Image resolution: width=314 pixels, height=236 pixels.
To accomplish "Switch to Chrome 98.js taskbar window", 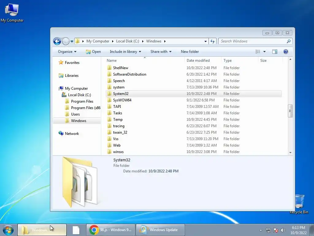I will pos(111,230).
